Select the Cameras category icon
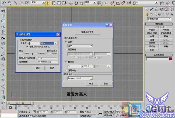The image size is (175, 118). (x=159, y=14)
